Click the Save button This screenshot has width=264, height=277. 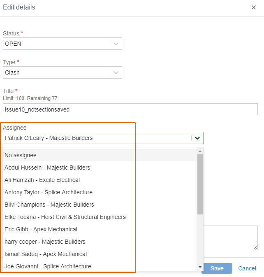tap(217, 268)
